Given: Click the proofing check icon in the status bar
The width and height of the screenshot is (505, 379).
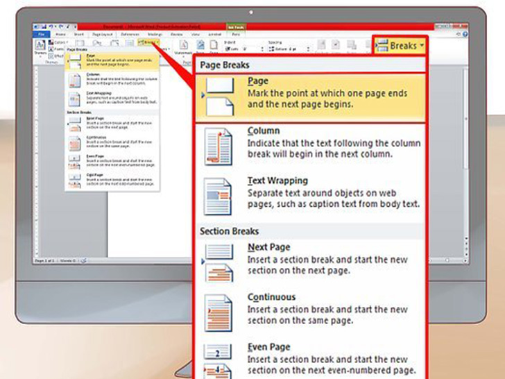Looking at the screenshot, I should pos(83,260).
